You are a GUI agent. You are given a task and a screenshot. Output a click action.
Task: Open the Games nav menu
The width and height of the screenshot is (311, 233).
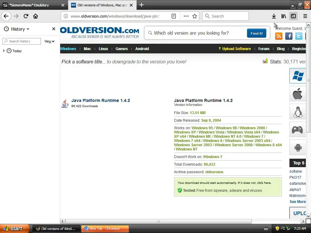(x=121, y=49)
